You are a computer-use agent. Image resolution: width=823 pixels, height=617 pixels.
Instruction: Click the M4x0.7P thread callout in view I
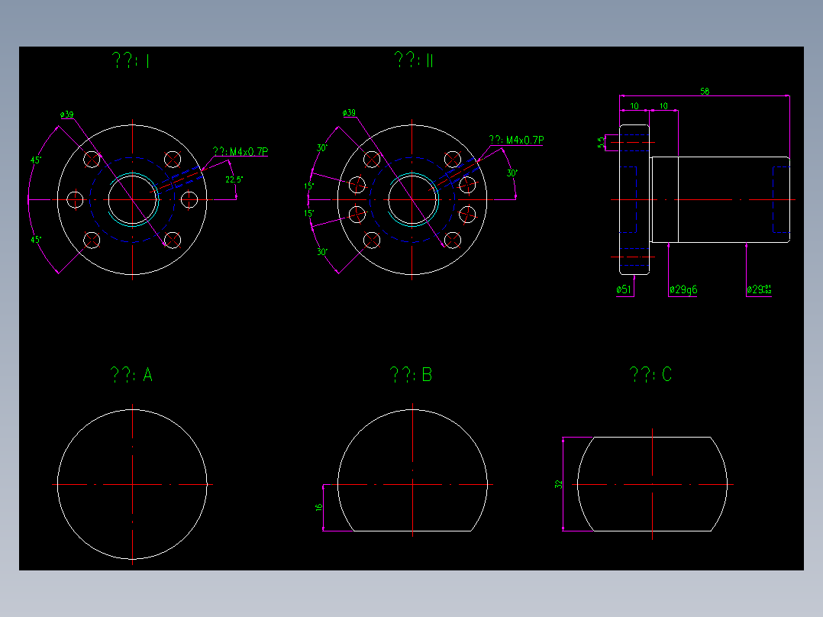241,151
